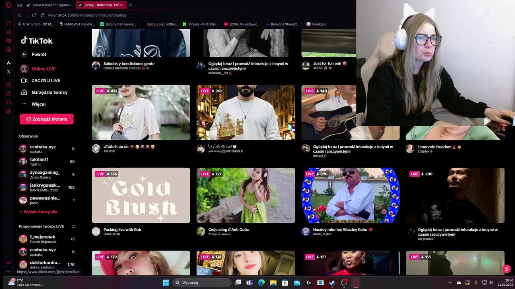Open Microsoft Edge from the taskbar
This screenshot has height=289, width=515.
click(x=262, y=283)
